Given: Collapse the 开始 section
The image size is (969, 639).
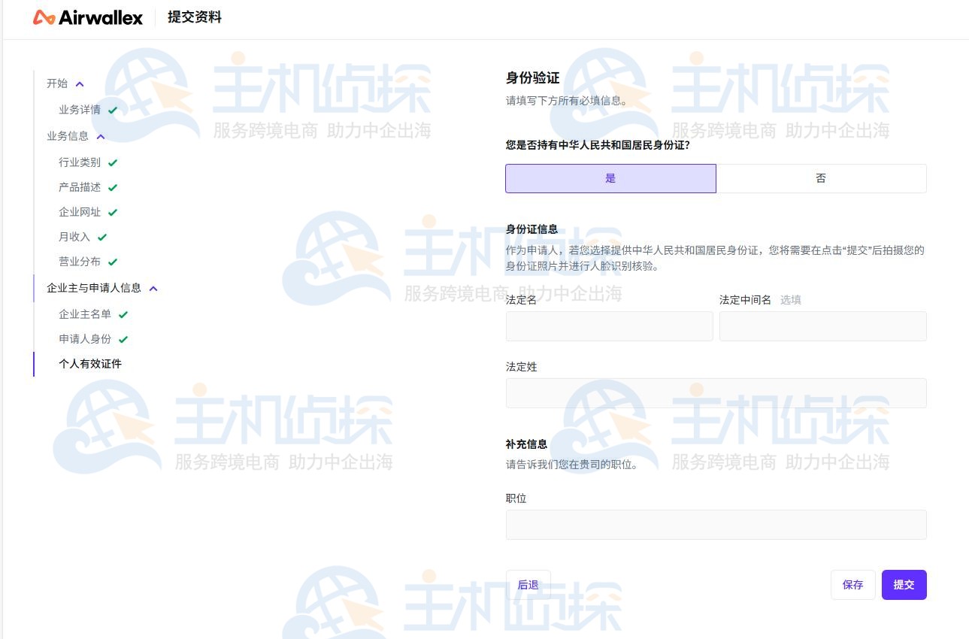Looking at the screenshot, I should pos(79,84).
